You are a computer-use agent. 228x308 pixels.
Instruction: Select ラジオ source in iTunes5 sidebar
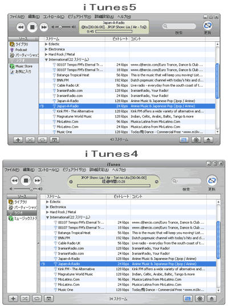23,60
